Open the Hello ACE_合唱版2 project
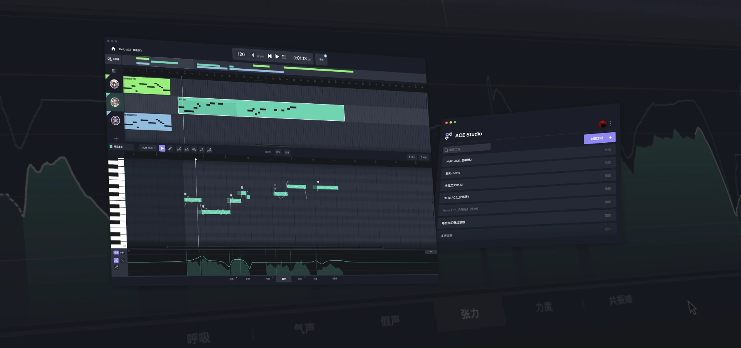The image size is (741, 348). 459,160
